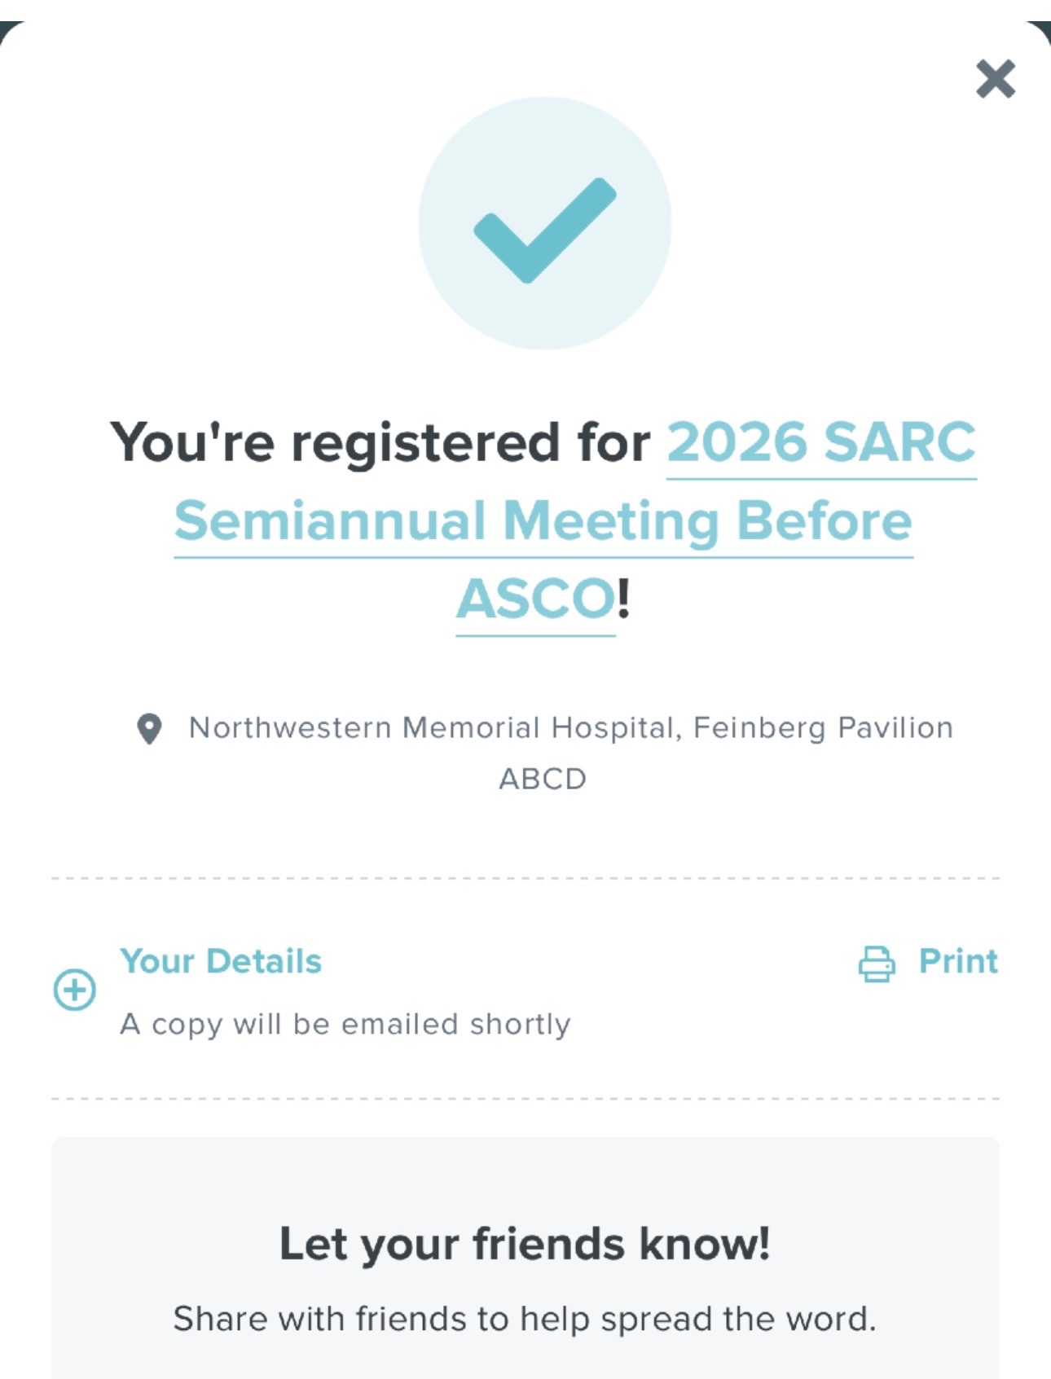This screenshot has width=1051, height=1379.
Task: Click the "Let your friends know!" heading
Action: tap(525, 1244)
